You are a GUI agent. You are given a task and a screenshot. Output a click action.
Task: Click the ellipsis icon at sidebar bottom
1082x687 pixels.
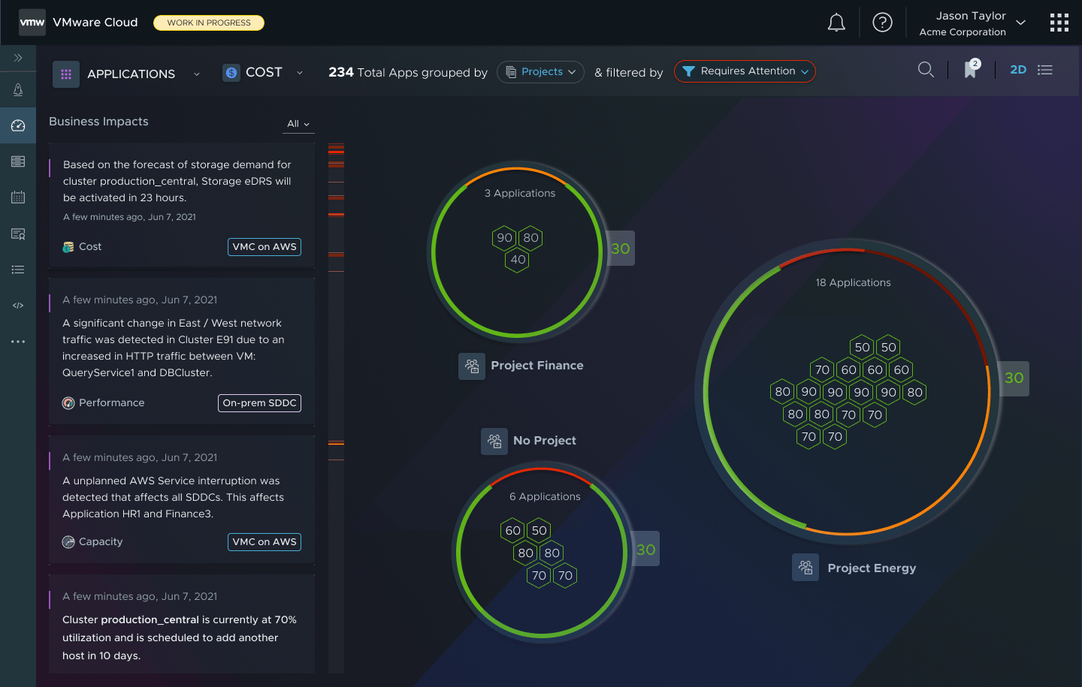(18, 342)
